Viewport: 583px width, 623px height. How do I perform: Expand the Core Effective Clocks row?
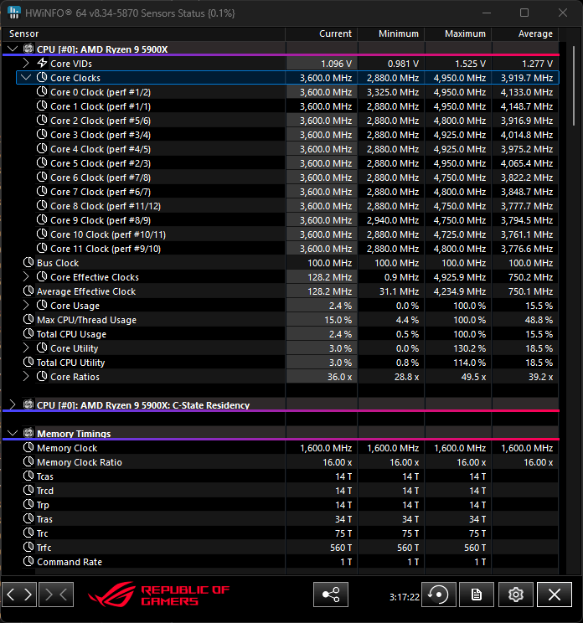point(26,276)
